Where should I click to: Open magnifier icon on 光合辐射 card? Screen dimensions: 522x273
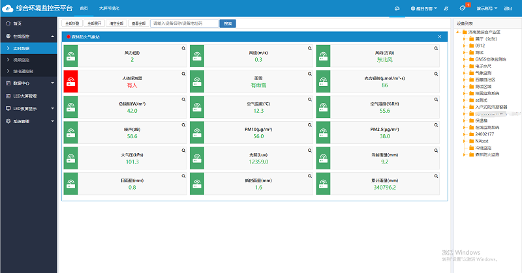click(436, 74)
